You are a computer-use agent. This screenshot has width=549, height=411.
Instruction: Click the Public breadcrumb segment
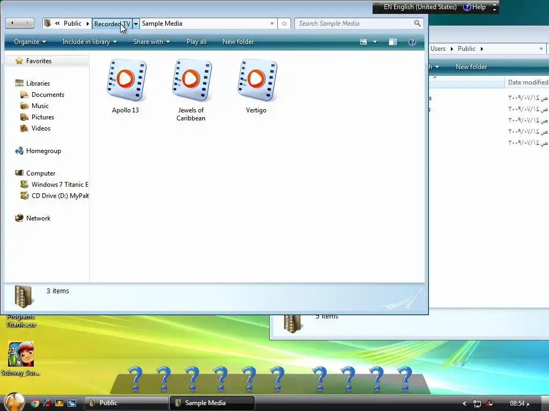(x=72, y=24)
